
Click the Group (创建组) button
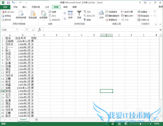tap(142, 12)
